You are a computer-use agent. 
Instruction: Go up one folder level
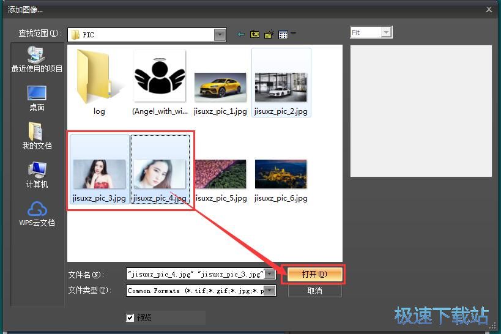point(254,34)
